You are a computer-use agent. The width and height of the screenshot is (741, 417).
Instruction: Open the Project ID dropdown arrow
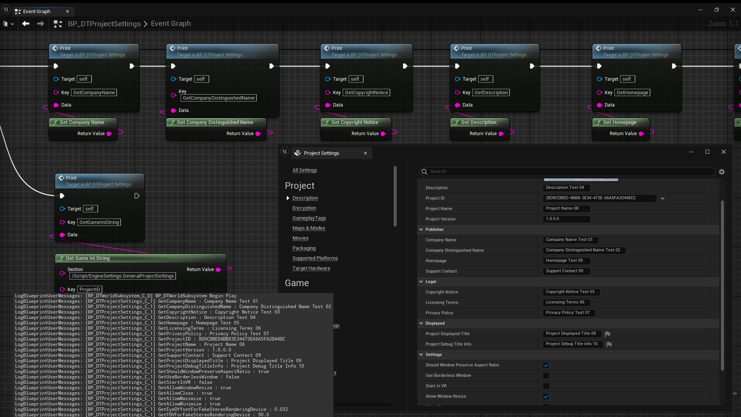[663, 198]
